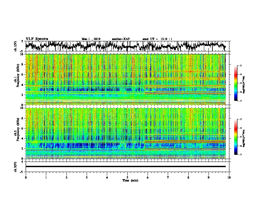258x199 pixels.
Task: Click the ch.2 spectrogram panel
Action: tap(125, 133)
